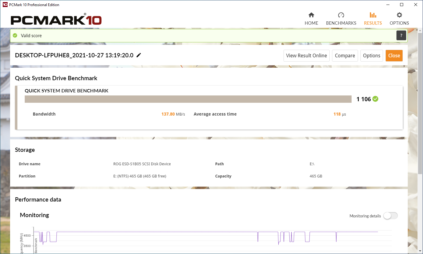Click the vertical scrollbar thumb
Viewport: 423px width, 254px height.
(x=420, y=104)
